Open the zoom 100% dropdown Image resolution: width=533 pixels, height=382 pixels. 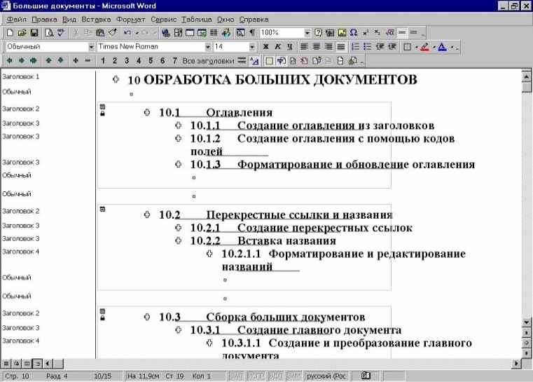[307, 33]
